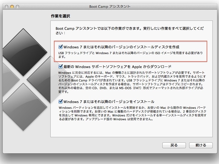Click the intro text 'Boot Camp アシスタントでは以下の作業ができます'
The height and width of the screenshot is (164, 219).
click(x=129, y=31)
